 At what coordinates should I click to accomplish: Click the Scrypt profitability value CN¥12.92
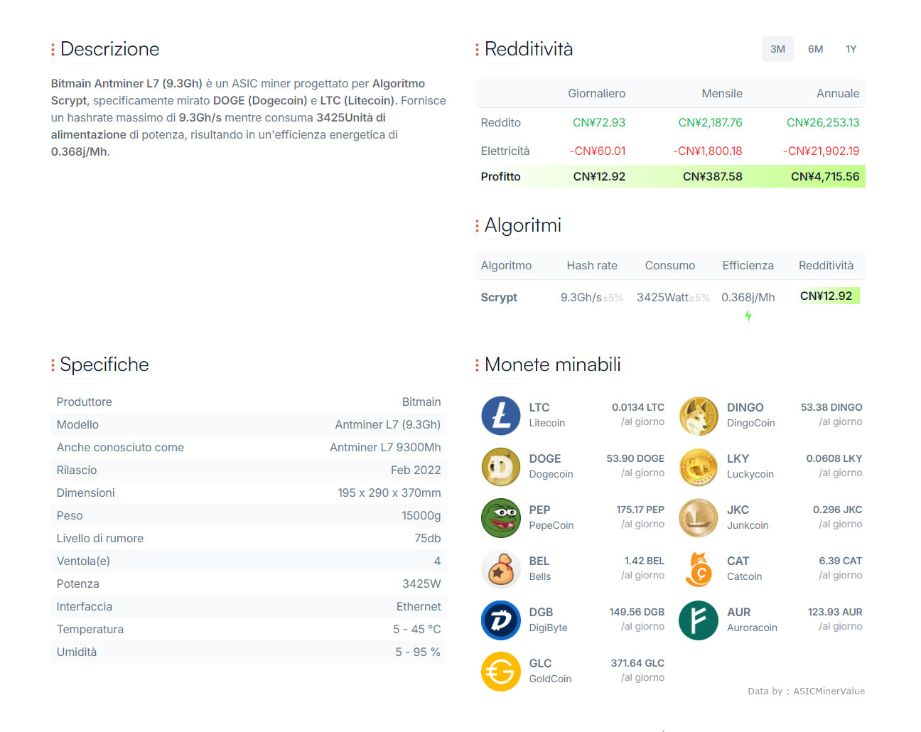tap(826, 296)
